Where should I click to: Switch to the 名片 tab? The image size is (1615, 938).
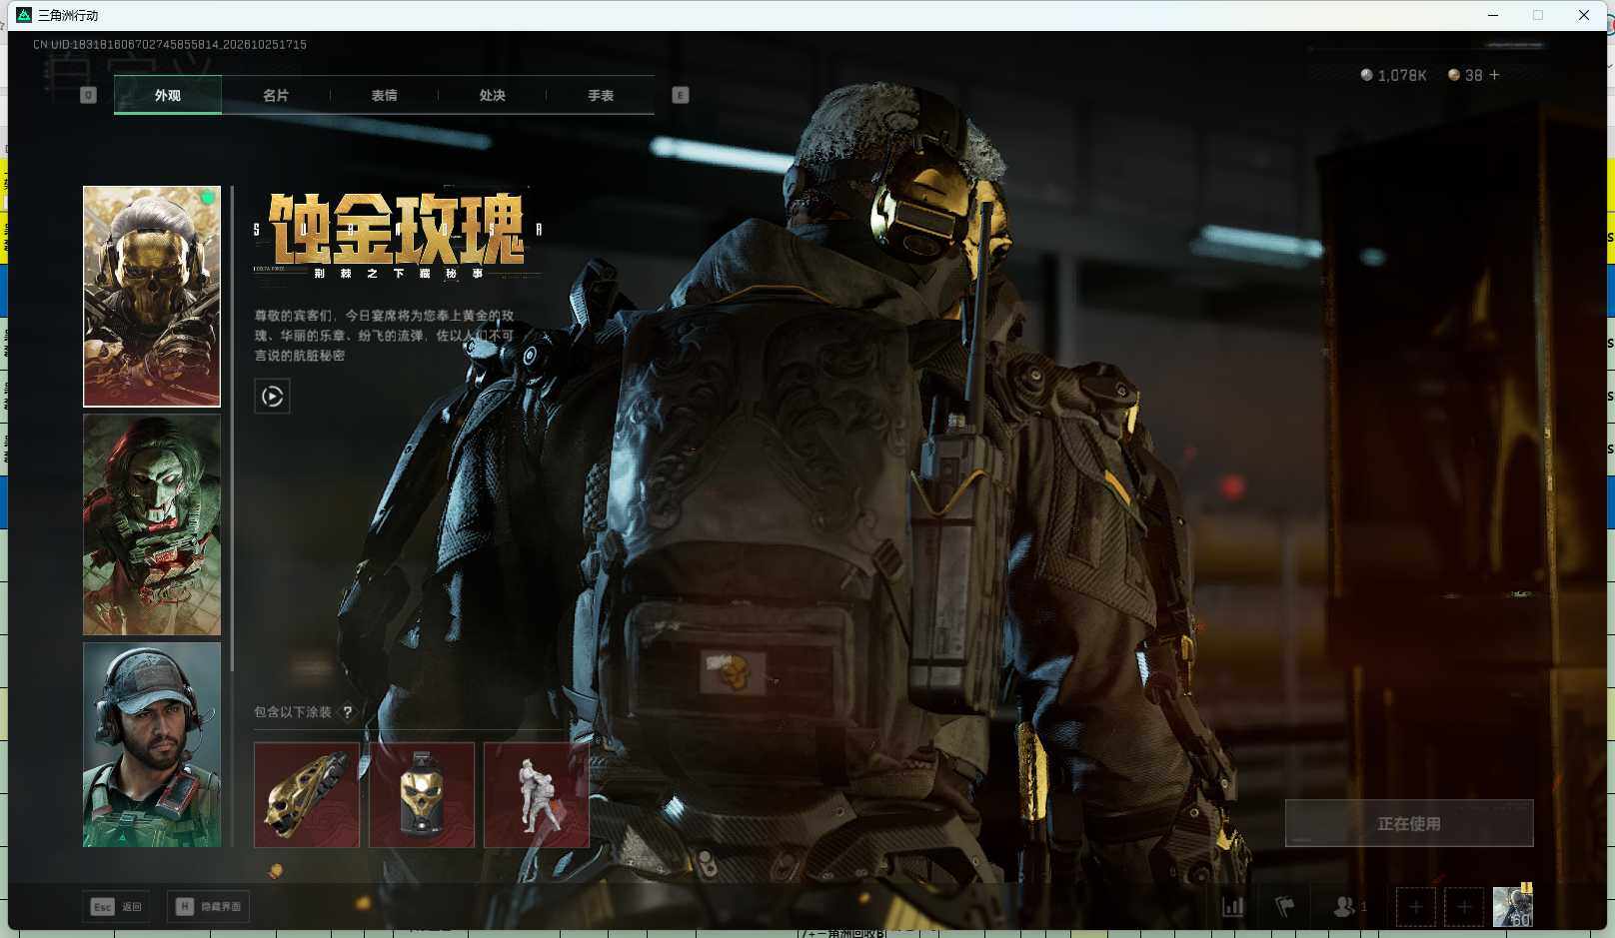(x=276, y=95)
